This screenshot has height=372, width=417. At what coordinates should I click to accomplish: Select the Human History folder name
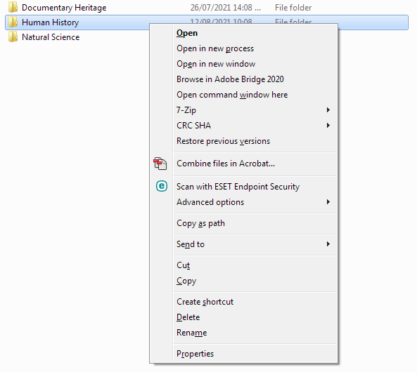[50, 22]
